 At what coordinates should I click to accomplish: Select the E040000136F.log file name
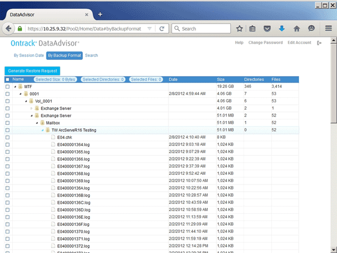click(x=74, y=224)
